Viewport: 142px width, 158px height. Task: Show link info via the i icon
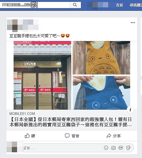130,110
